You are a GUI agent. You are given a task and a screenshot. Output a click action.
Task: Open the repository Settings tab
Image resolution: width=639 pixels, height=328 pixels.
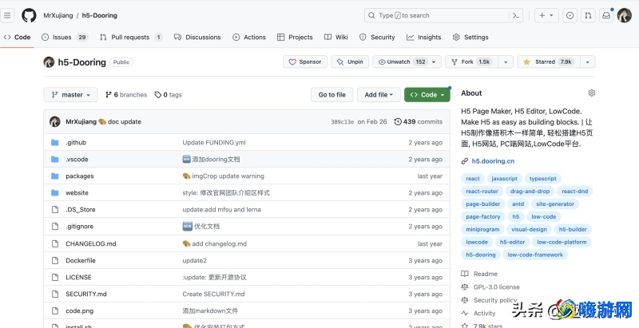[x=470, y=37]
